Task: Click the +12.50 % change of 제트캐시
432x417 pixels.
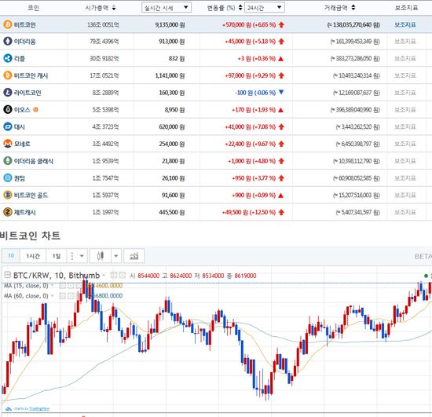Action: coord(263,212)
